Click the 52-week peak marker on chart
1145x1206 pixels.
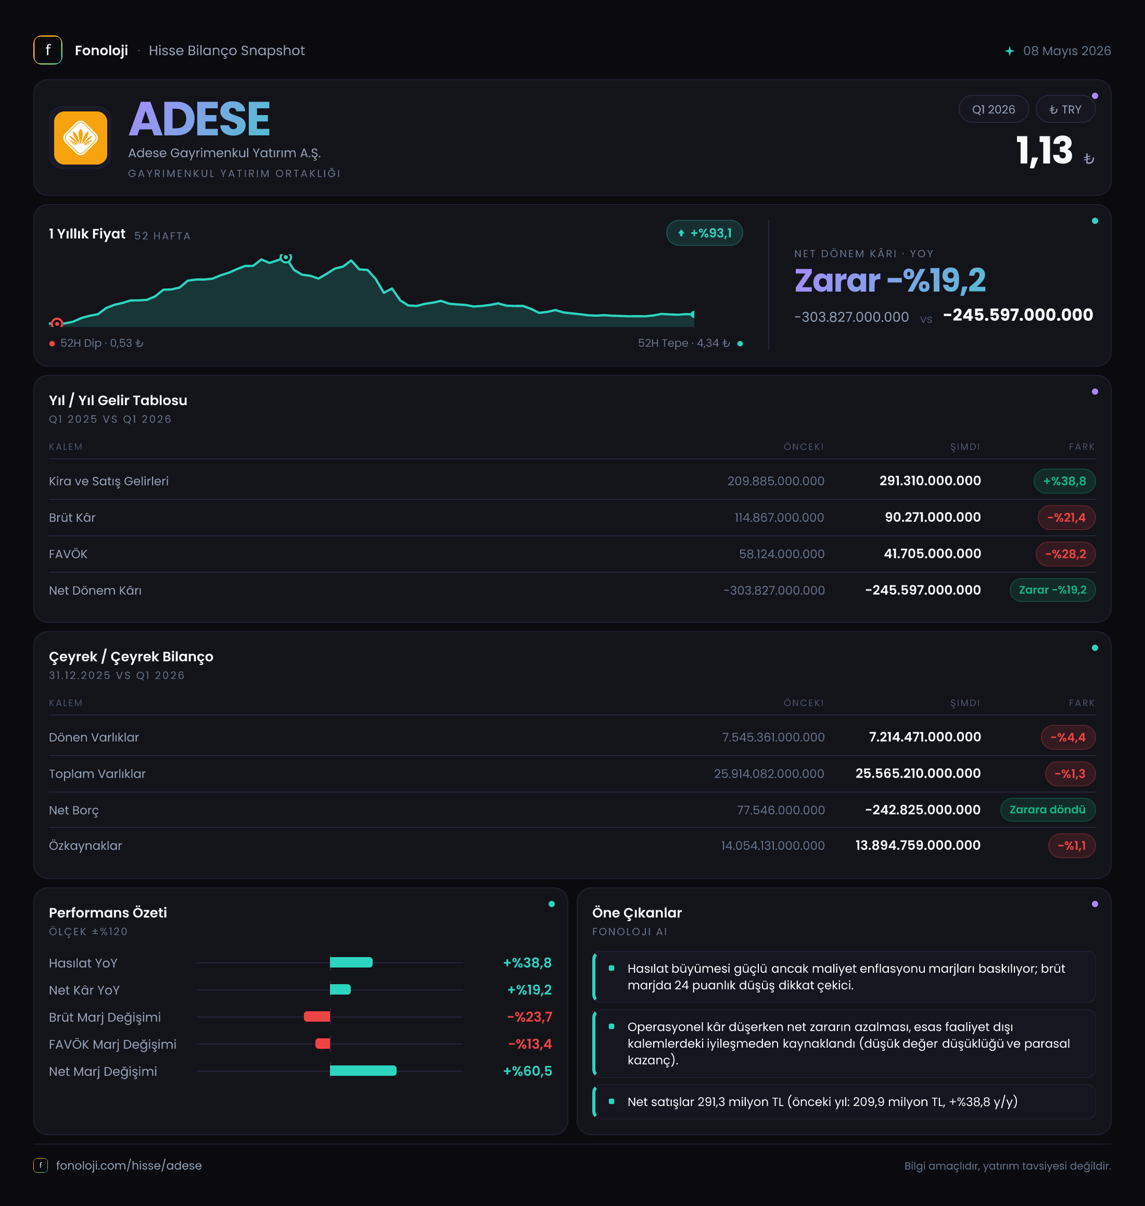click(286, 257)
